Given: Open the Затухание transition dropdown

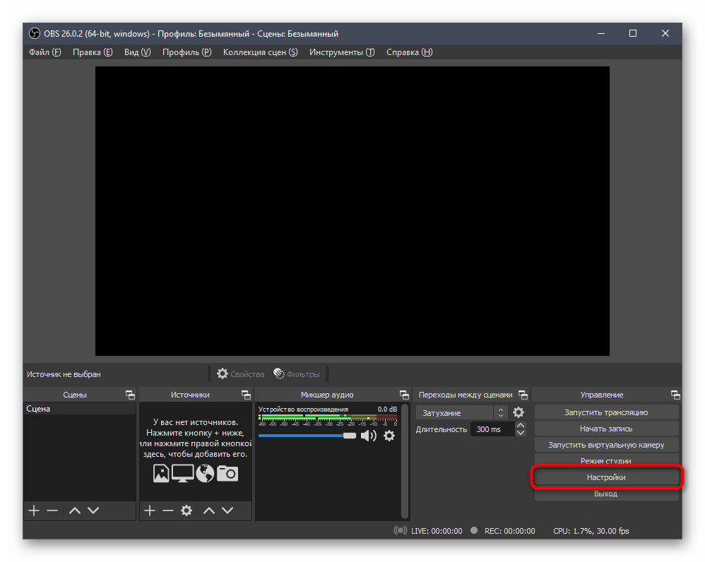Looking at the screenshot, I should tap(462, 412).
